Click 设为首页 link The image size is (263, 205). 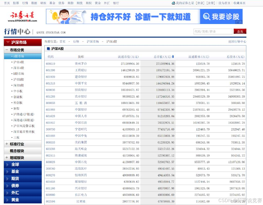pyautogui.click(x=224, y=3)
